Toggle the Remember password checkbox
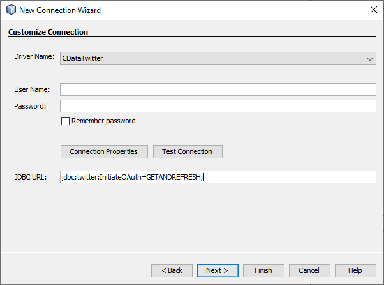The height and width of the screenshot is (285, 384). tap(65, 121)
